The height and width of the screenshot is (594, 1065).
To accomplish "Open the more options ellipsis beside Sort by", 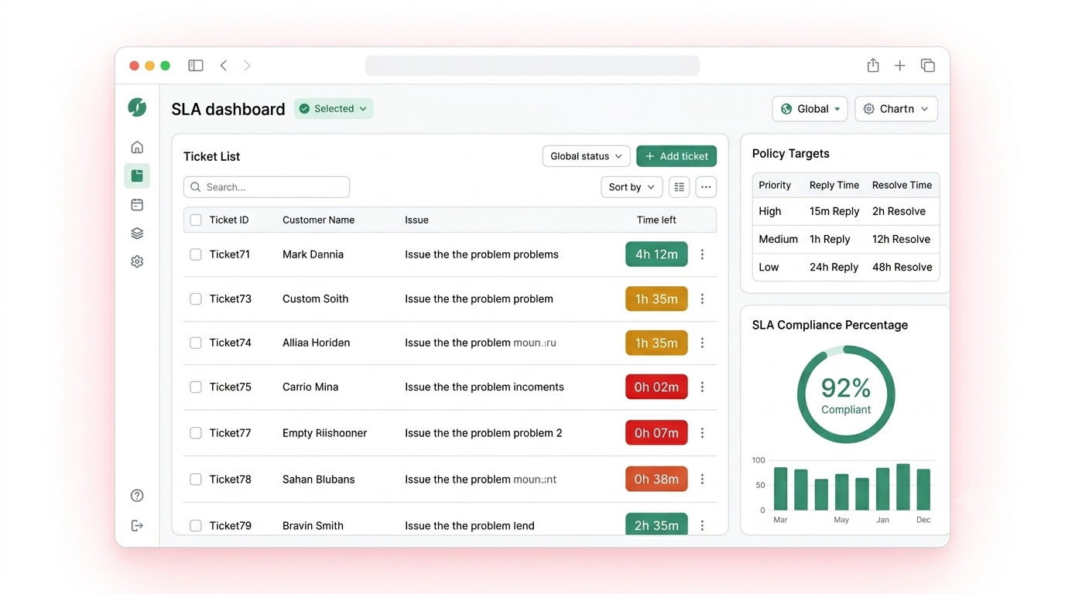I will pyautogui.click(x=706, y=187).
